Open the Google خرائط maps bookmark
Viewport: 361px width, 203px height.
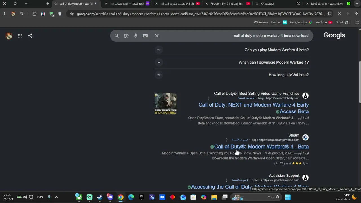click(x=301, y=23)
